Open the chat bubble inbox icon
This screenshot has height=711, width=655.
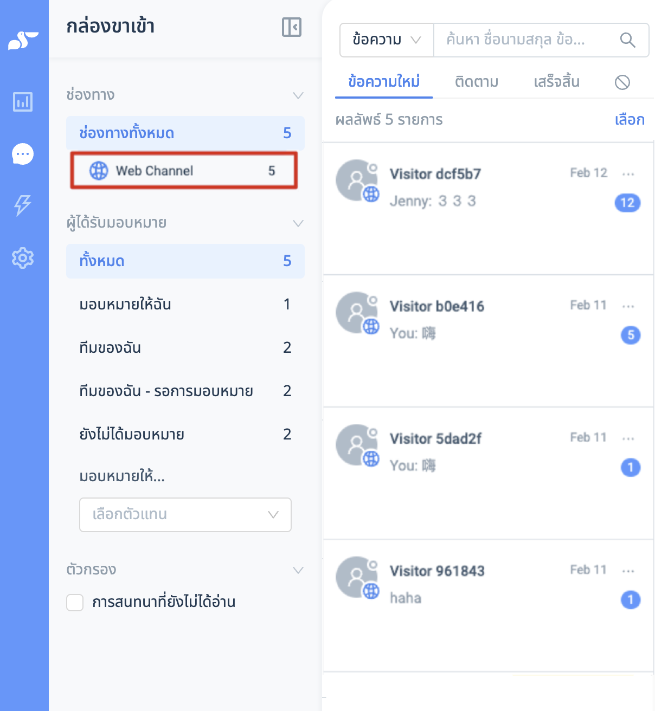tap(23, 154)
